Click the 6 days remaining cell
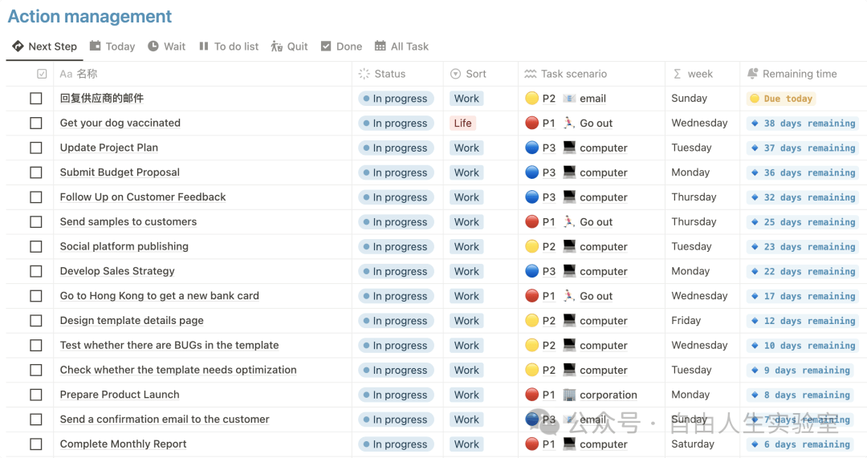 [x=800, y=444]
